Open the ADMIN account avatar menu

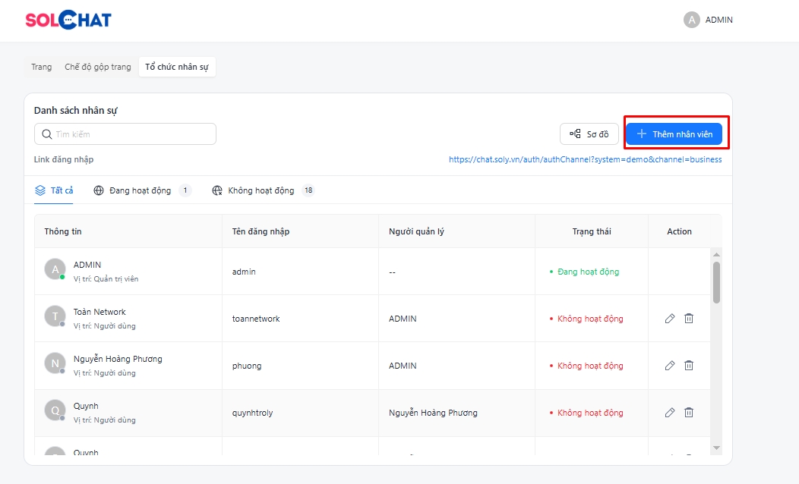click(691, 20)
